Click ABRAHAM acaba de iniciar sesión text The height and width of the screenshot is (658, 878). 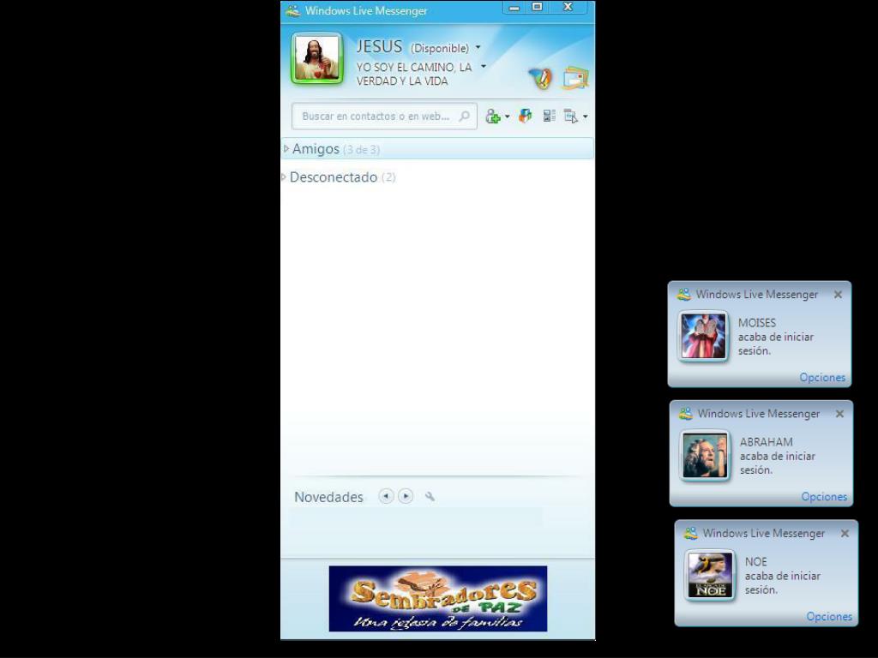(777, 456)
